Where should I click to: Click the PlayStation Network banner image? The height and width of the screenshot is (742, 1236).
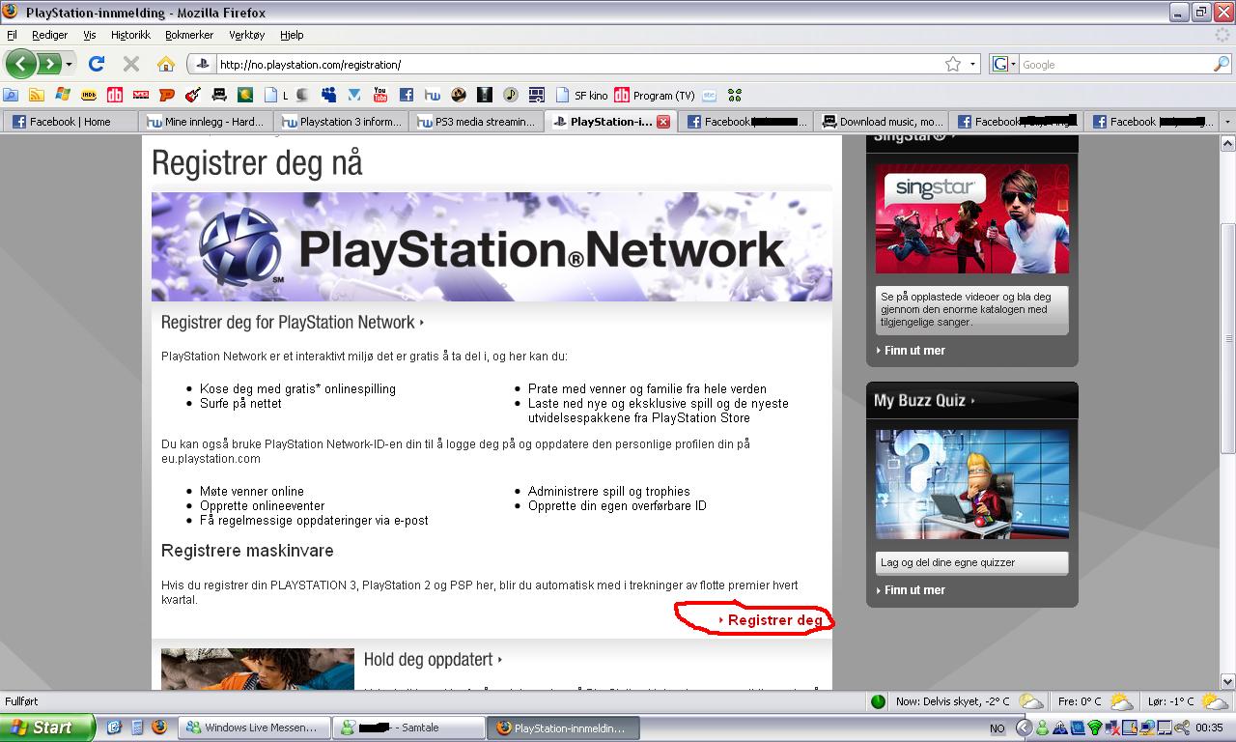pos(492,247)
